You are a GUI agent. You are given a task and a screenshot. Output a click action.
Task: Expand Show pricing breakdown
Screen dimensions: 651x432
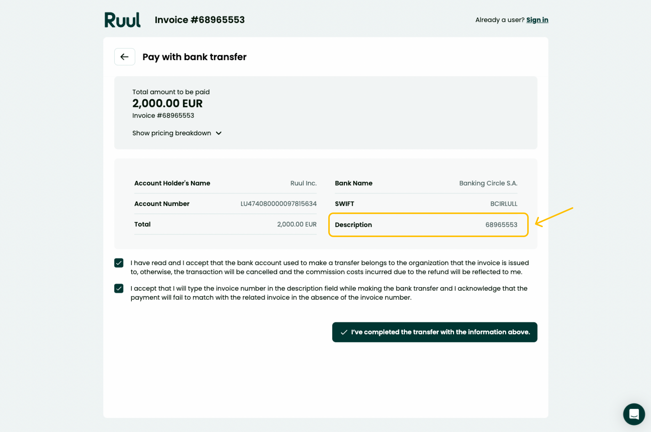177,133
